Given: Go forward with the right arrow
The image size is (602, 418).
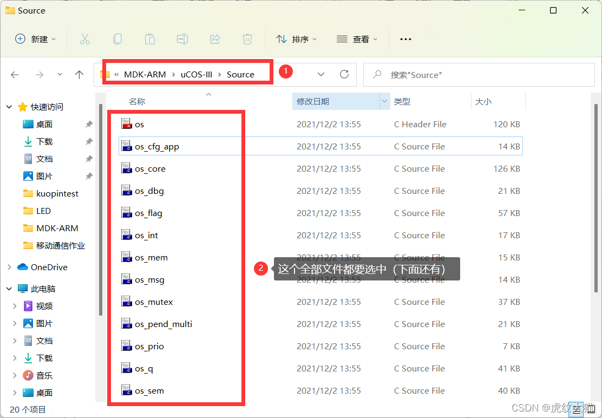Looking at the screenshot, I should point(39,75).
